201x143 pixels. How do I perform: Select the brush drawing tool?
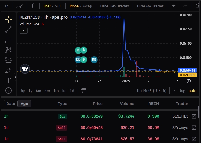click(x=8, y=70)
